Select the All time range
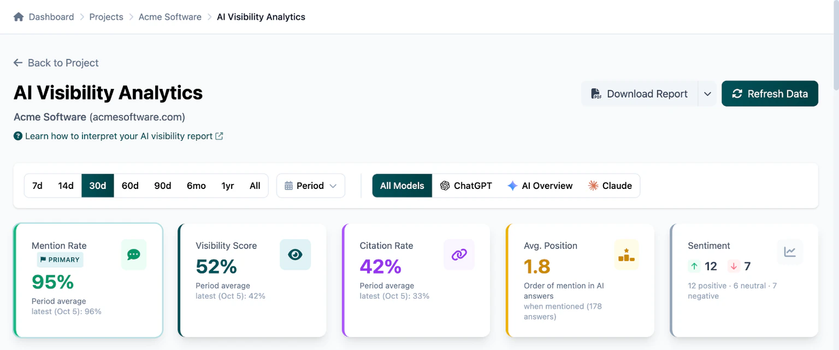Viewport: 839px width, 350px height. coord(255,186)
